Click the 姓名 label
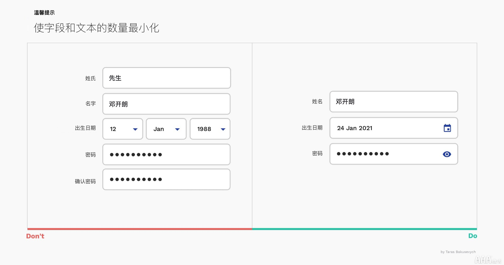The image size is (504, 265). pos(317,102)
